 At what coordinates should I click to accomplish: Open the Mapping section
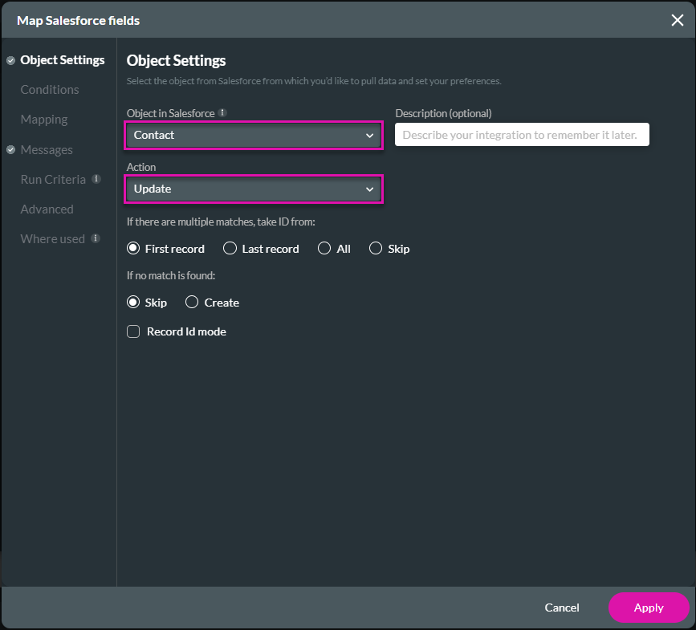(44, 119)
